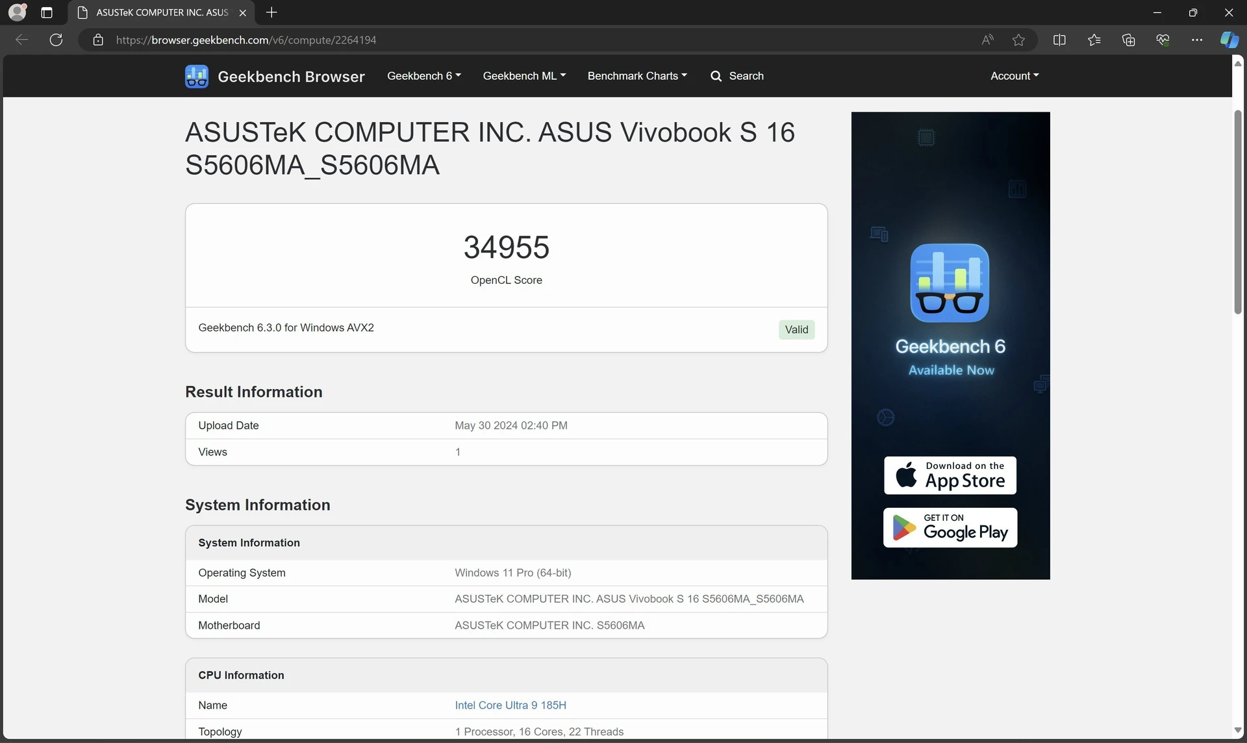Open Browser essentials heart icon
The height and width of the screenshot is (743, 1247).
point(1163,40)
